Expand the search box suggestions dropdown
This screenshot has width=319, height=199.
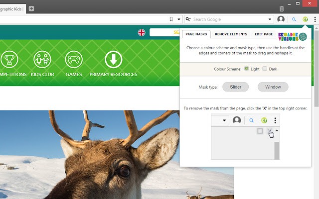click(270, 19)
